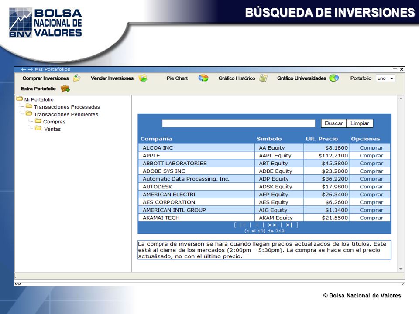This screenshot has height=314, width=419.
Task: Click the '$112,7100' price cell
Action: coord(326,155)
